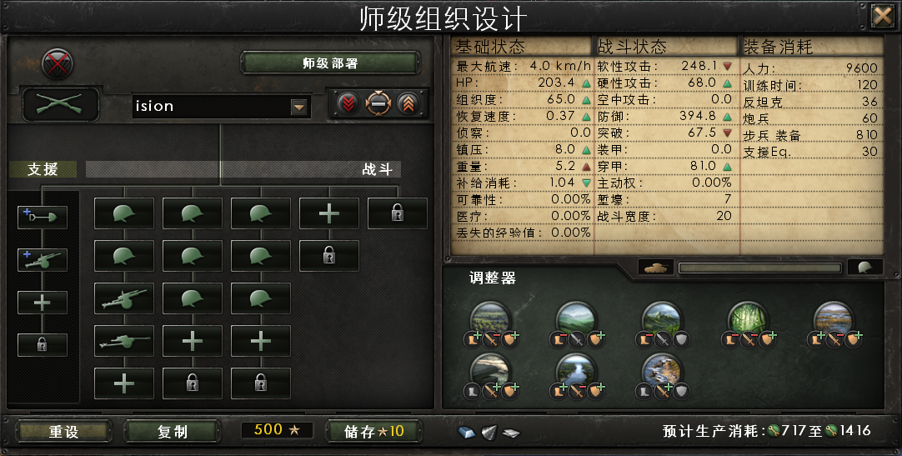The width and height of the screenshot is (902, 456).
Task: Set priority to low with red arrows
Action: point(348,104)
